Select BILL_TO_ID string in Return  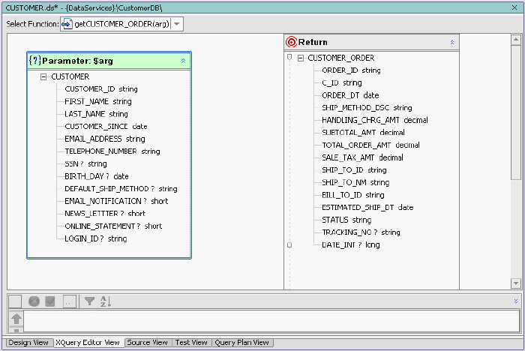(x=353, y=195)
